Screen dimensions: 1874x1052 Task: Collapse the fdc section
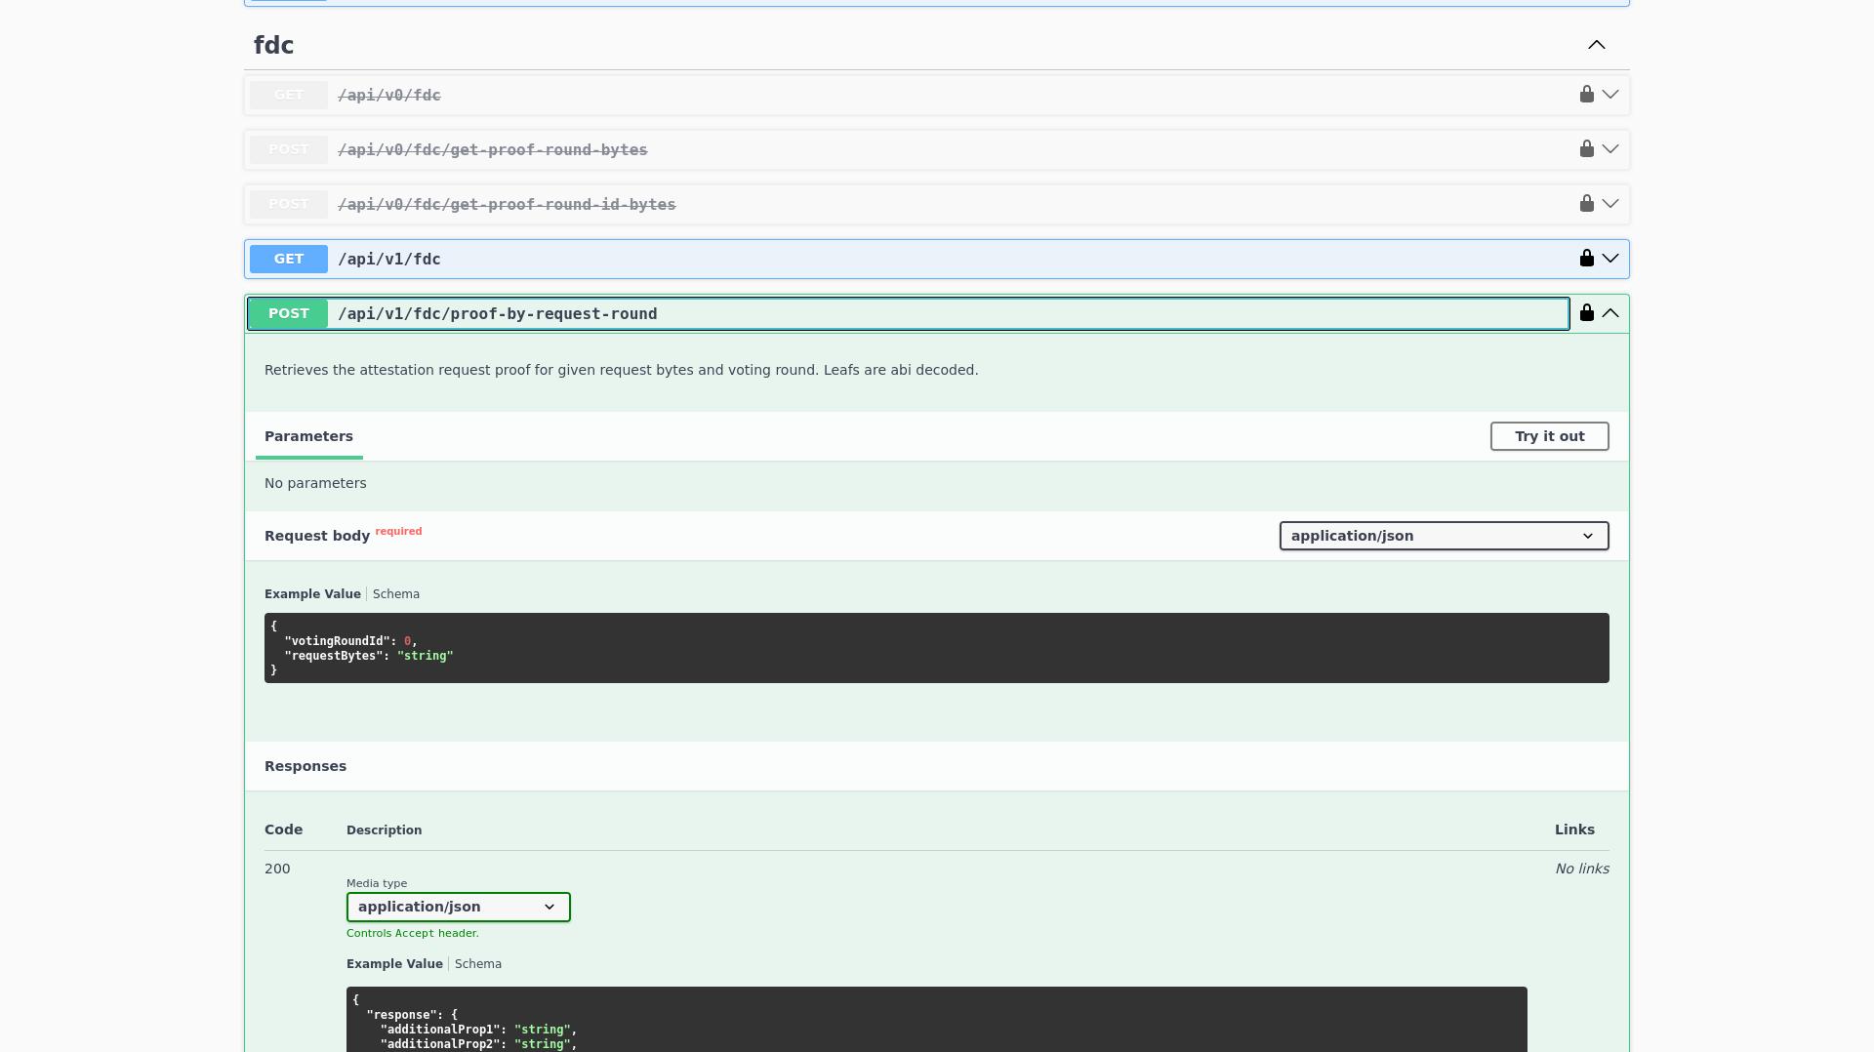coord(1596,44)
